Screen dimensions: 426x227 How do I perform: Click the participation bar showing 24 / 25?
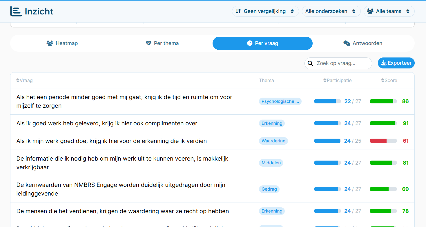click(327, 141)
